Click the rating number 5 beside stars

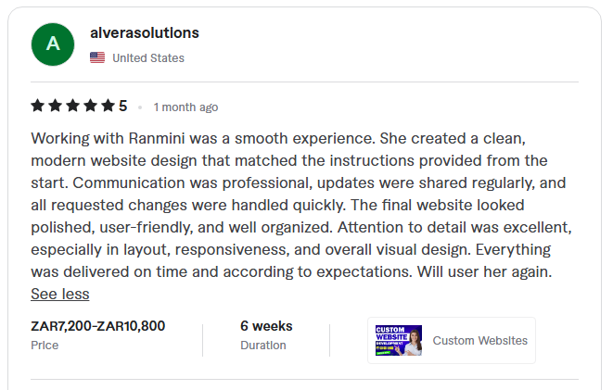click(123, 106)
